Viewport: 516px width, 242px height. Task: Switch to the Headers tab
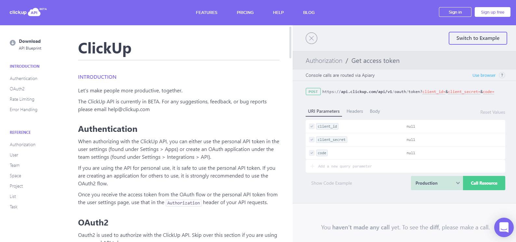(x=354, y=111)
